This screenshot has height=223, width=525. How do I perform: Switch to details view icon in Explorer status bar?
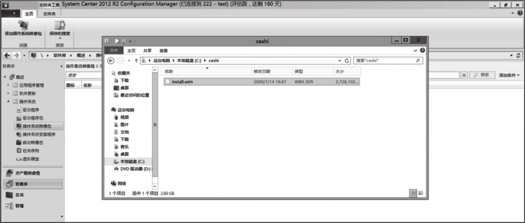coord(413,193)
